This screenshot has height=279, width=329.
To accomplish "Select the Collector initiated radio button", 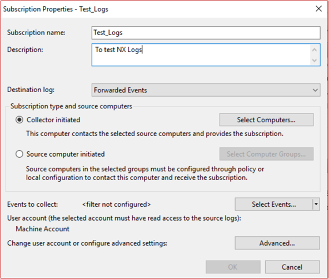I will [x=19, y=120].
